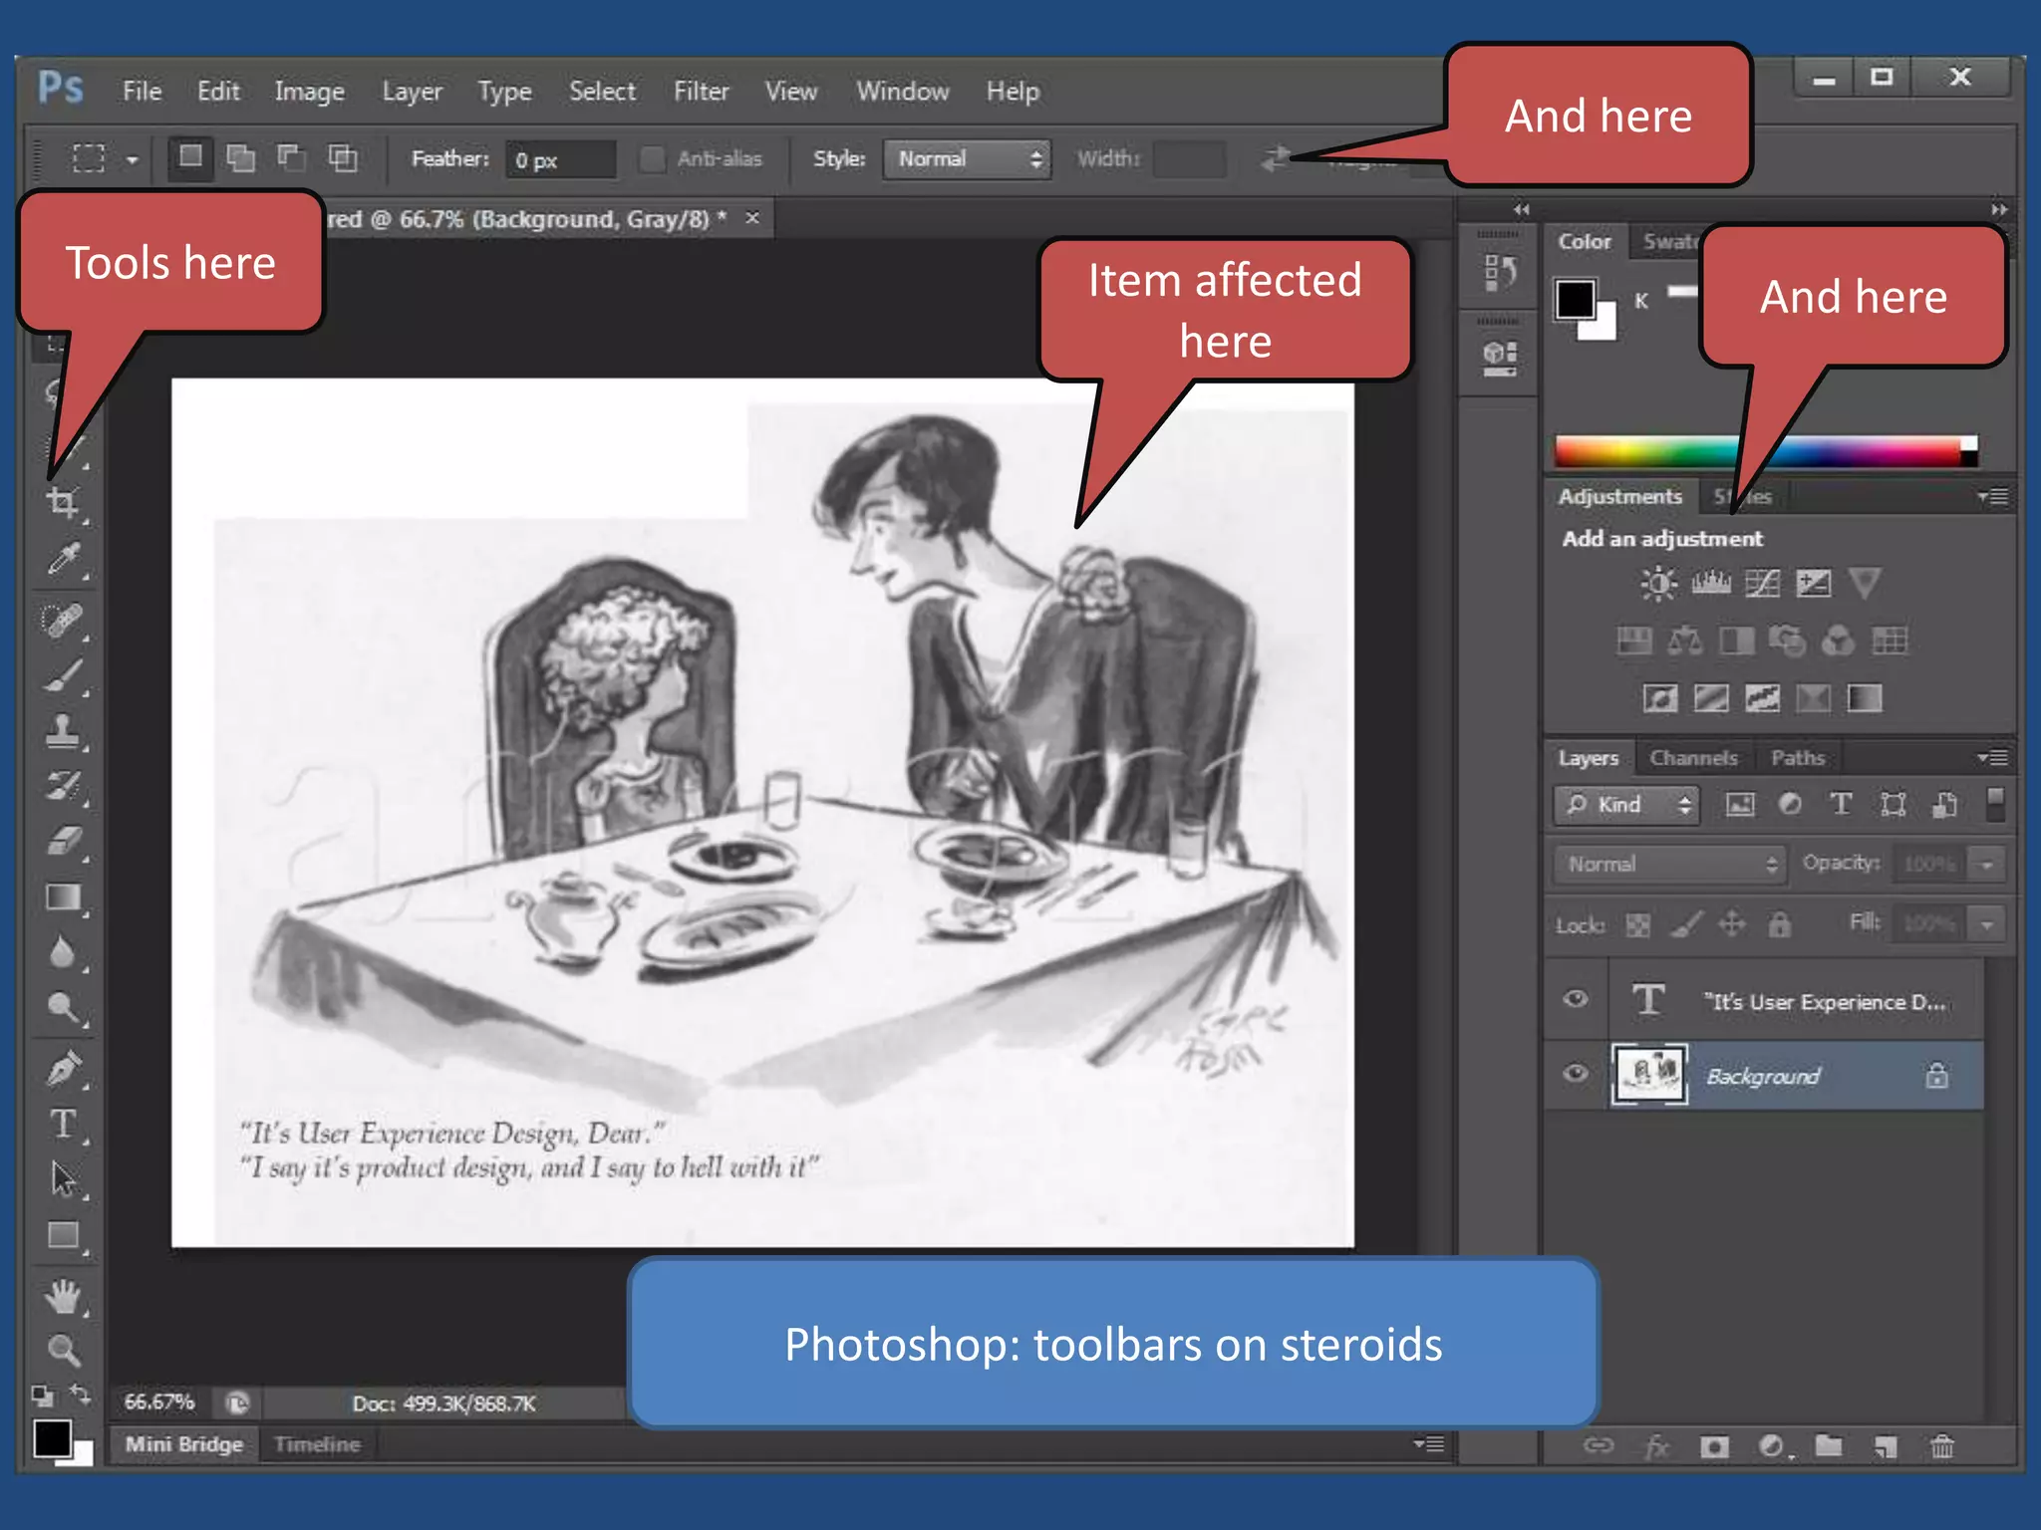Switch to the Timeline tab

(317, 1444)
